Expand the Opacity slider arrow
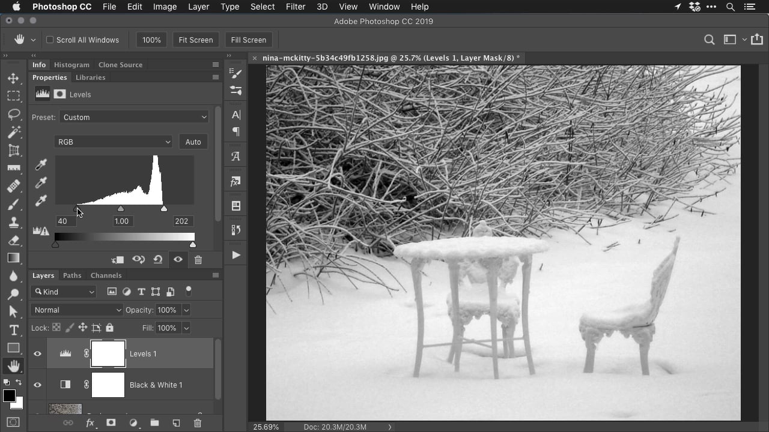 (x=186, y=310)
